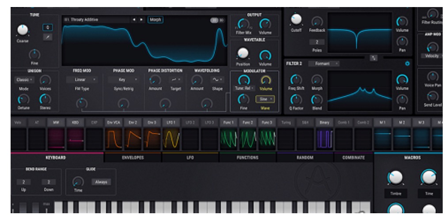Select next wavetable with right arrow
Image resolution: width=448 pixels, height=215 pixels.
(141, 20)
